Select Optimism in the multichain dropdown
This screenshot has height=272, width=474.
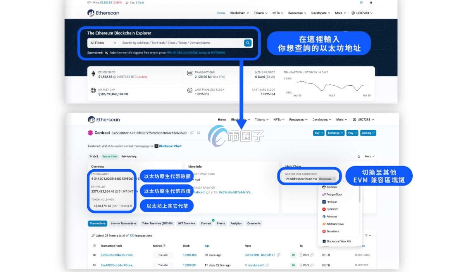(x=333, y=209)
